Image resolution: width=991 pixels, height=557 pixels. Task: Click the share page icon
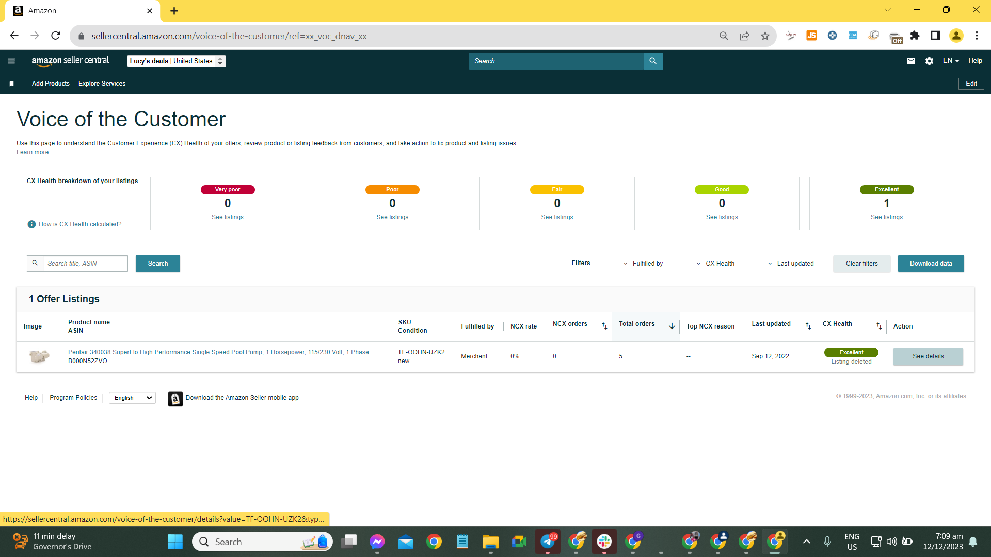(x=744, y=36)
